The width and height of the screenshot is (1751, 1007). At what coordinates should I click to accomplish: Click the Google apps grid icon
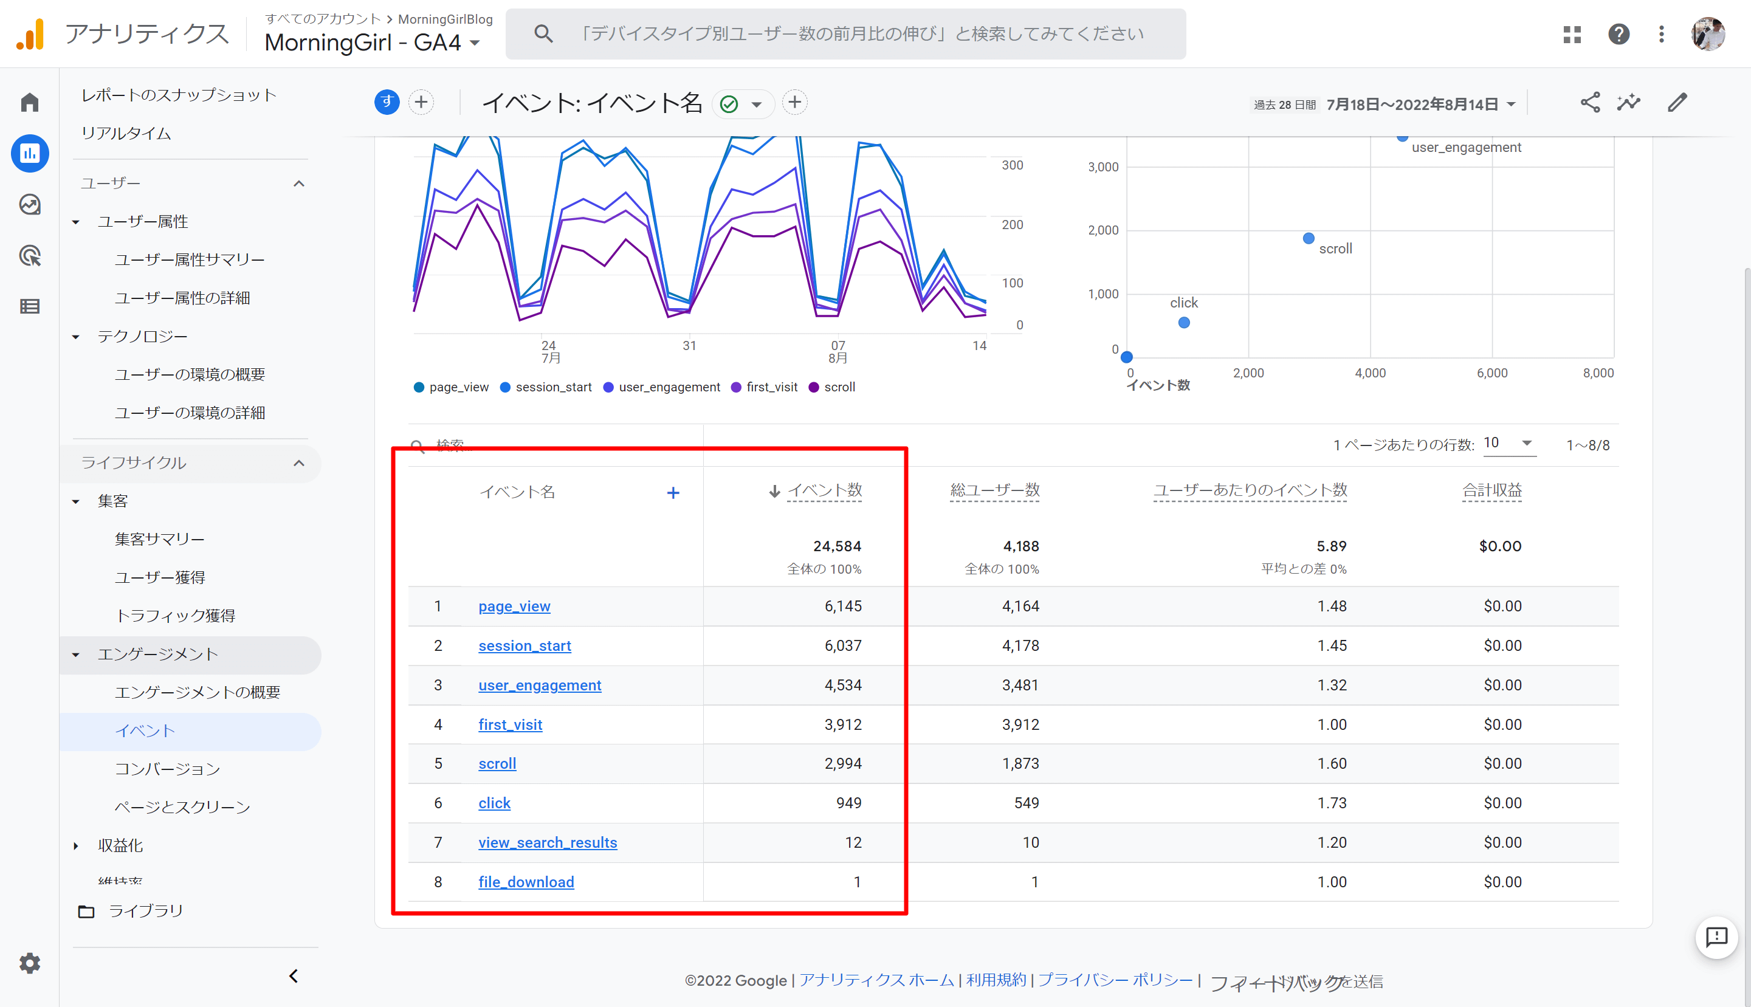point(1572,34)
